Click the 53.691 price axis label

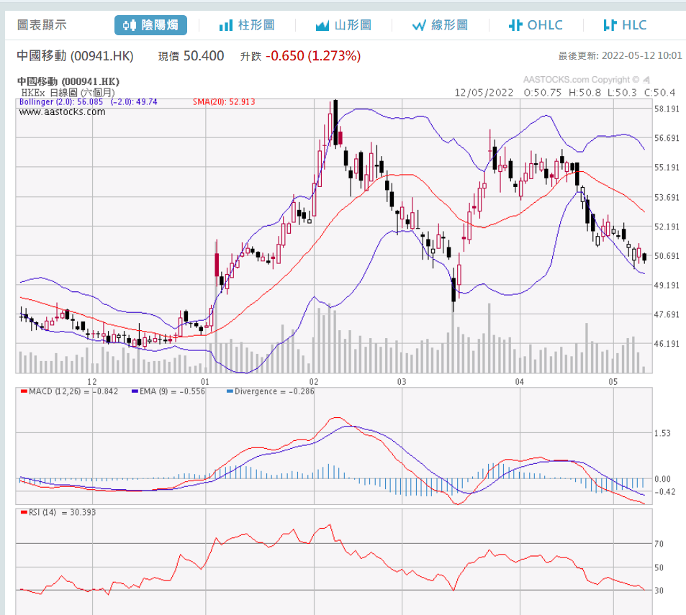[667, 197]
